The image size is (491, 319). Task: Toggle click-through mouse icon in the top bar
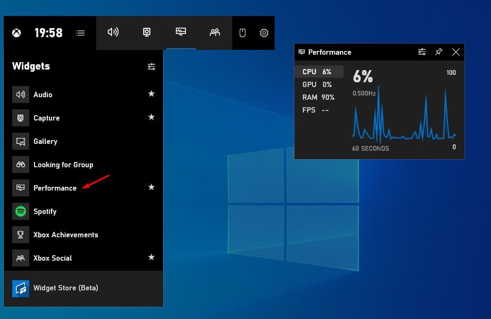242,33
